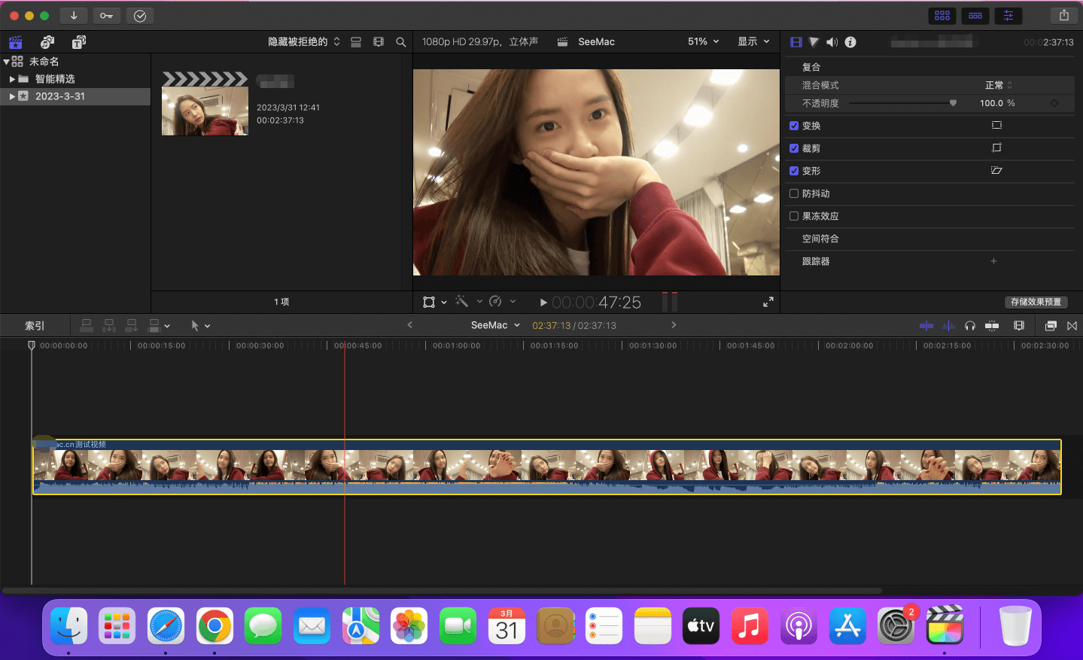Select 智能精选 smart collections folder
Screen dimensions: 1083x660
[x=55, y=79]
